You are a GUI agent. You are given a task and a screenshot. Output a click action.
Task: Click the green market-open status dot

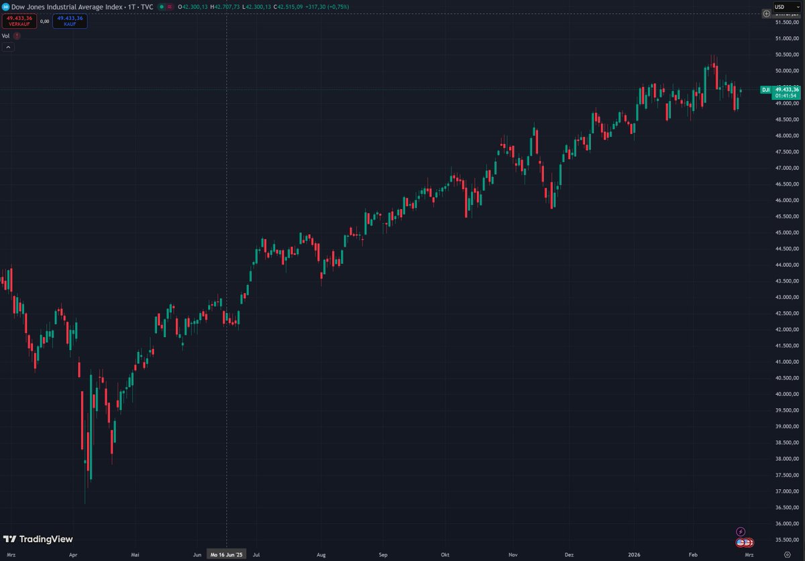pyautogui.click(x=161, y=7)
